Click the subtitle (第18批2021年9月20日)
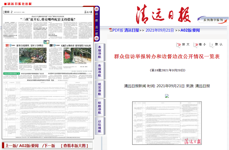Image resolution: width=229 pixels, height=150 pixels. 168,70
